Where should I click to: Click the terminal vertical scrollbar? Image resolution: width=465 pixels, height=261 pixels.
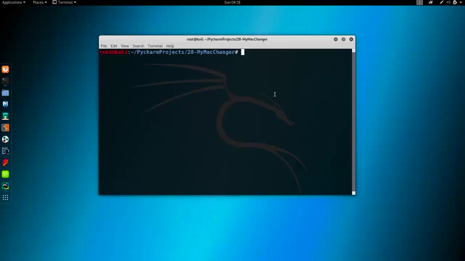tap(353, 122)
